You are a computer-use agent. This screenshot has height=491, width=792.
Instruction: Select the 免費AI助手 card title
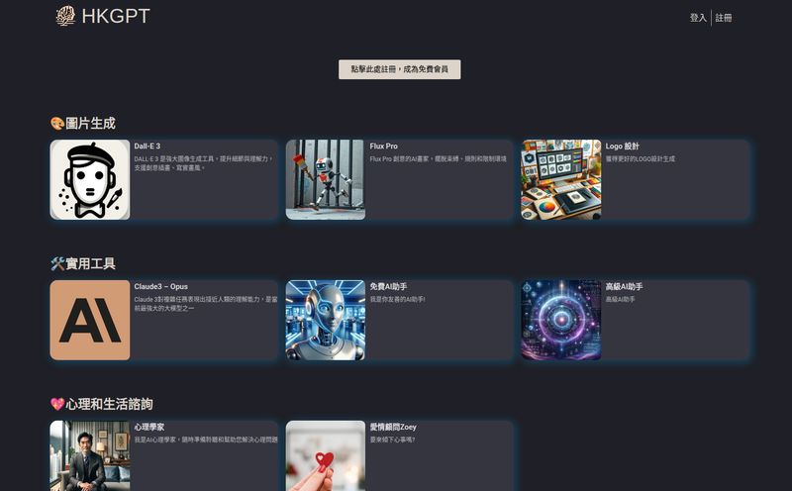click(x=388, y=286)
